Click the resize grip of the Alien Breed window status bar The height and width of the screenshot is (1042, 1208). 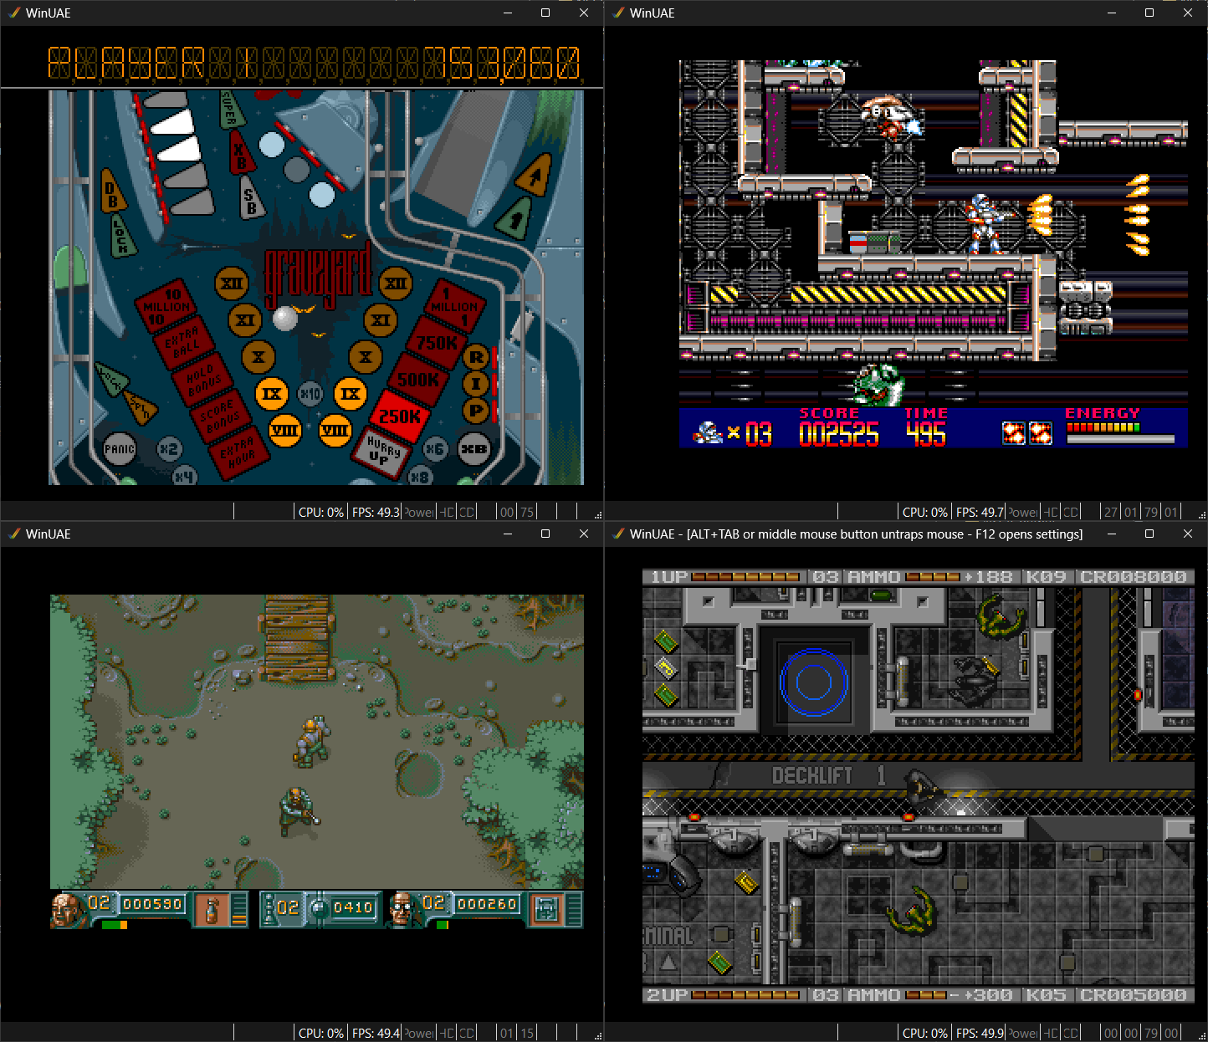(x=1201, y=1035)
